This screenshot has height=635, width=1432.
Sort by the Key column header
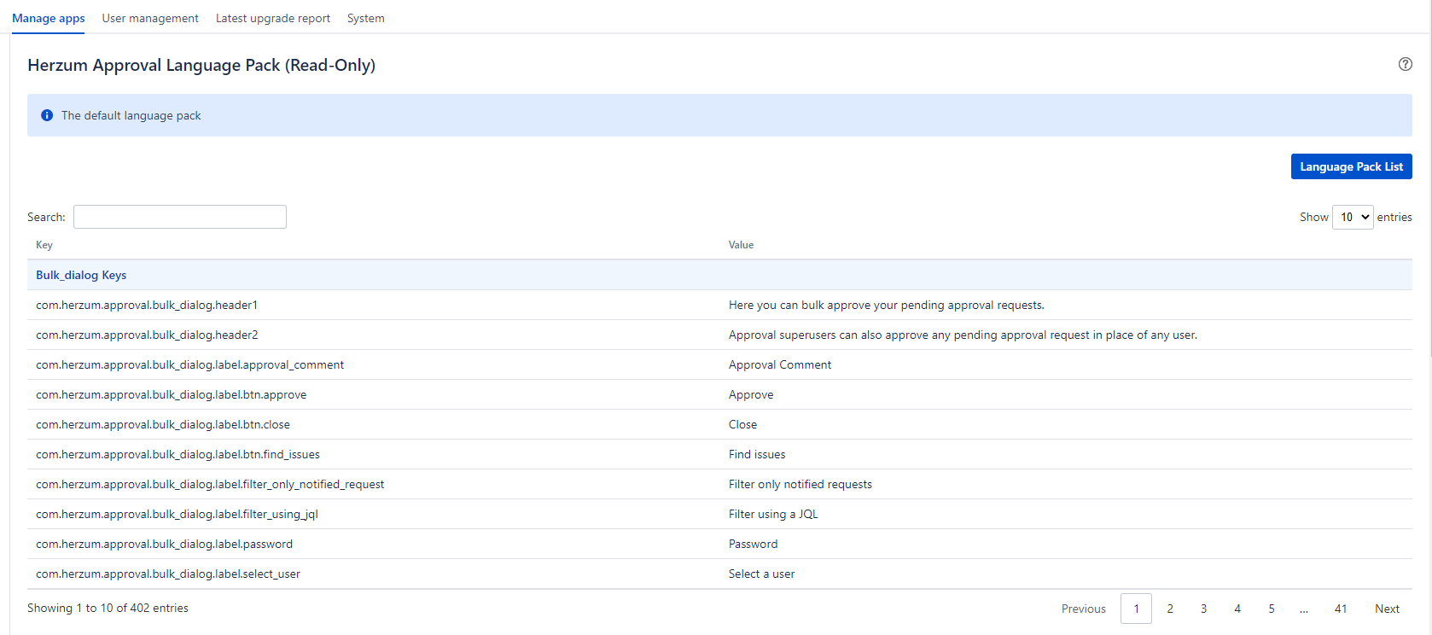[x=44, y=245]
